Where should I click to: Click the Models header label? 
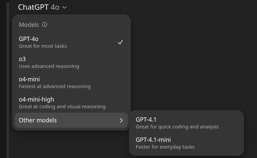29,25
